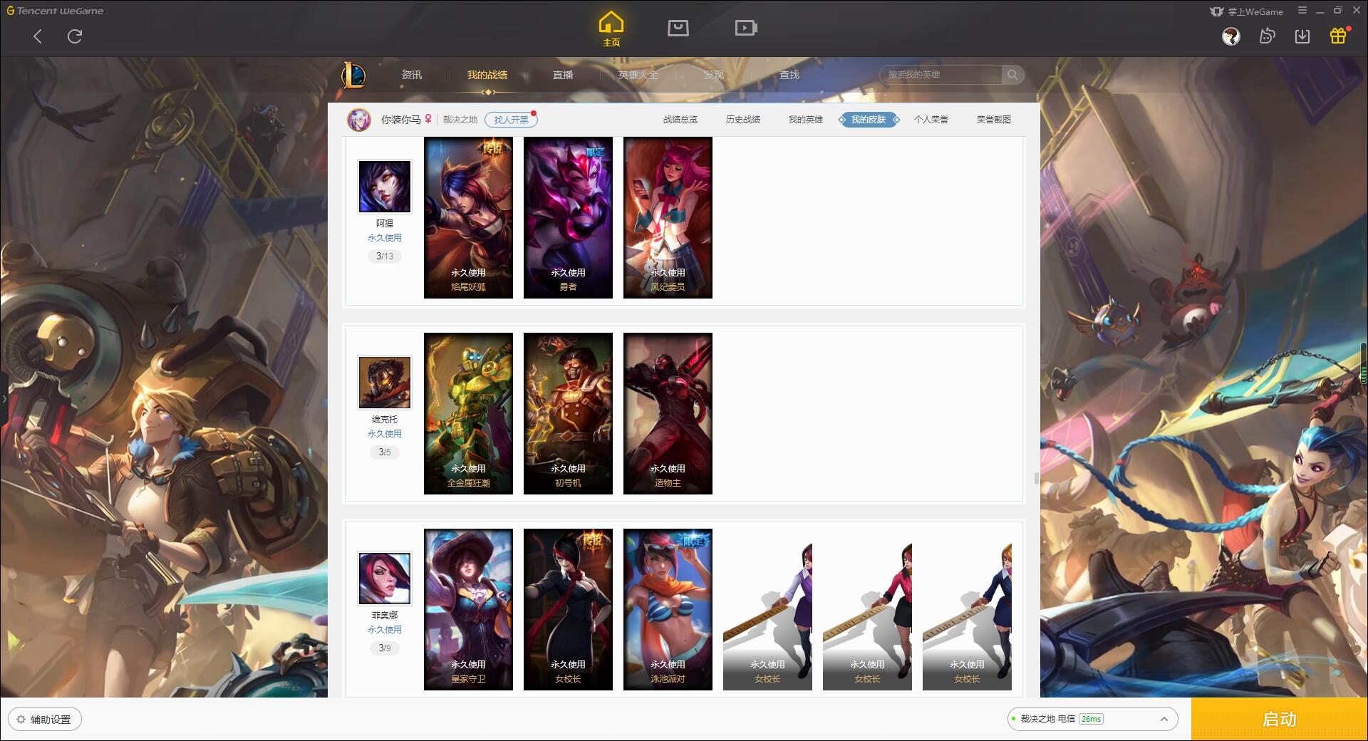Select 维克托 champion portrait
The image size is (1368, 741).
click(x=385, y=383)
